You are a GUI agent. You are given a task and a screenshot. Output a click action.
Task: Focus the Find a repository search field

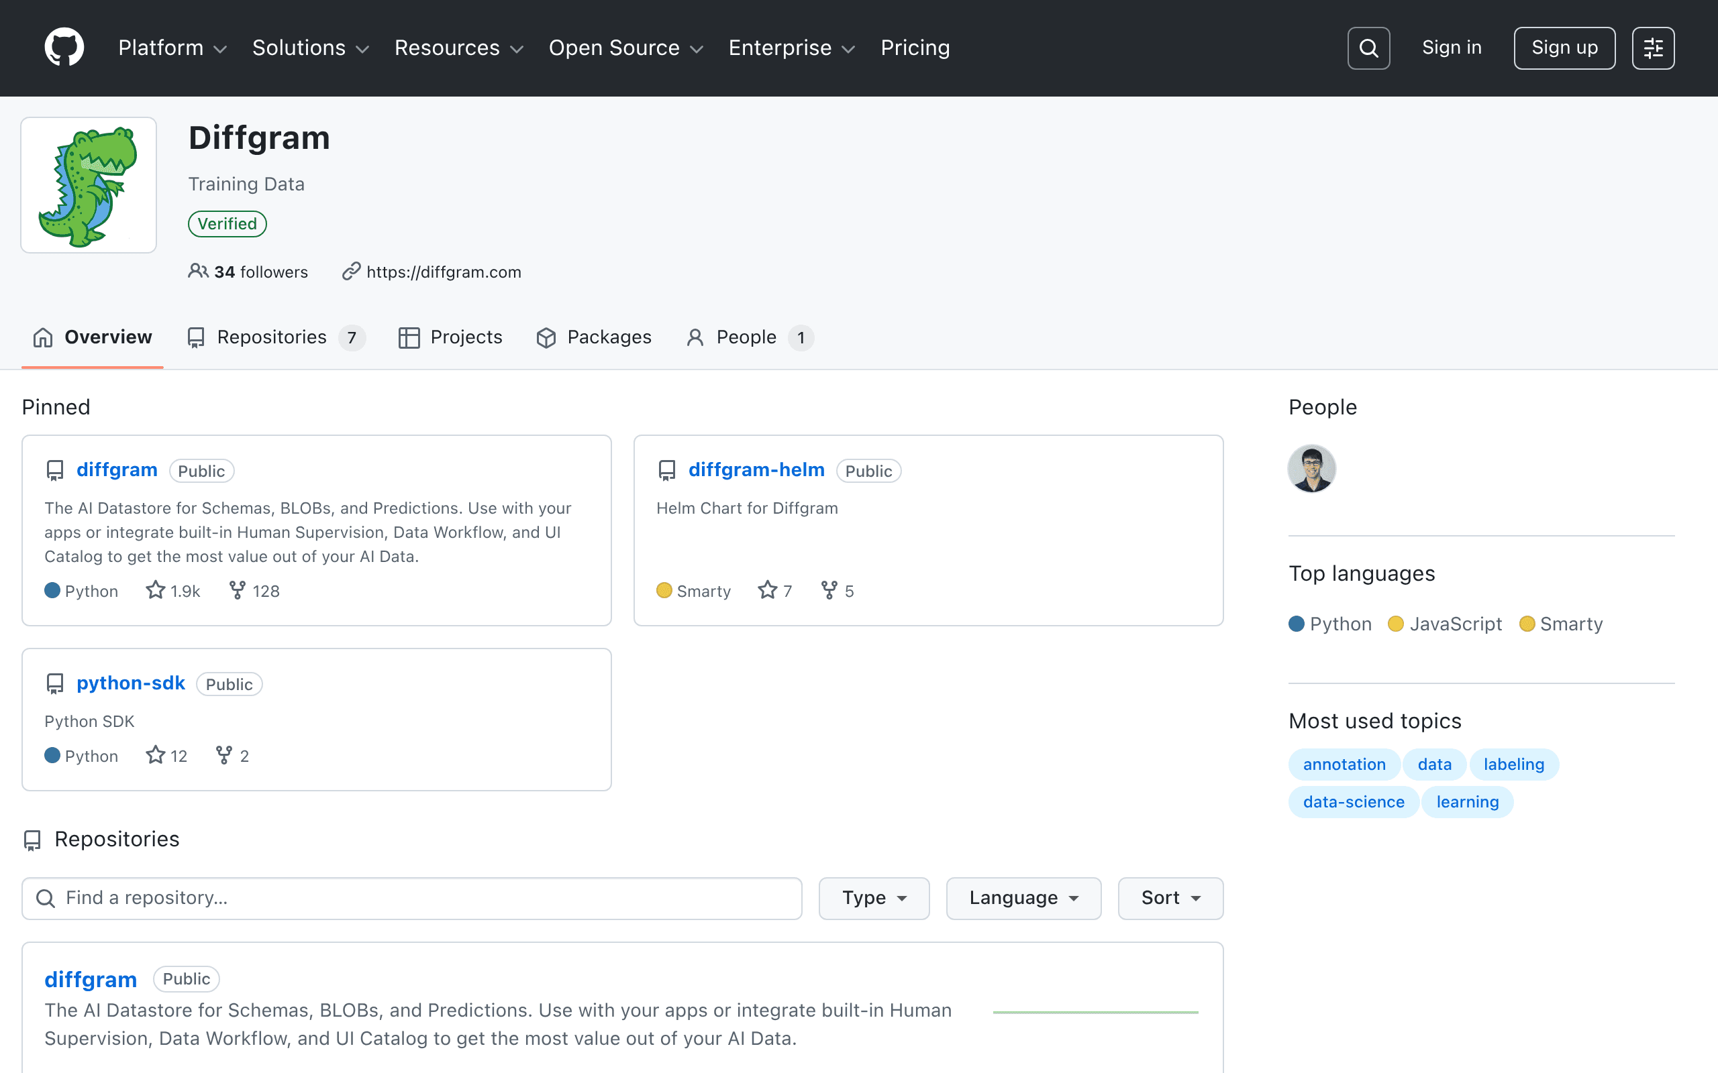[x=412, y=898]
